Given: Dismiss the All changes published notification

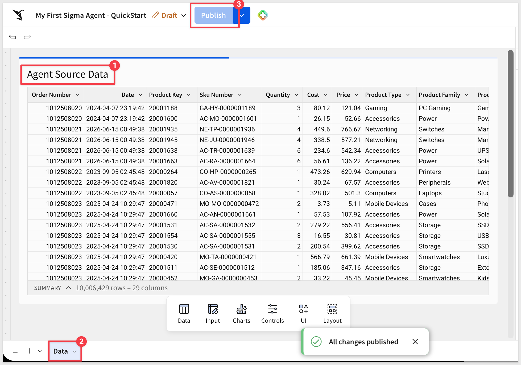Looking at the screenshot, I should 415,342.
